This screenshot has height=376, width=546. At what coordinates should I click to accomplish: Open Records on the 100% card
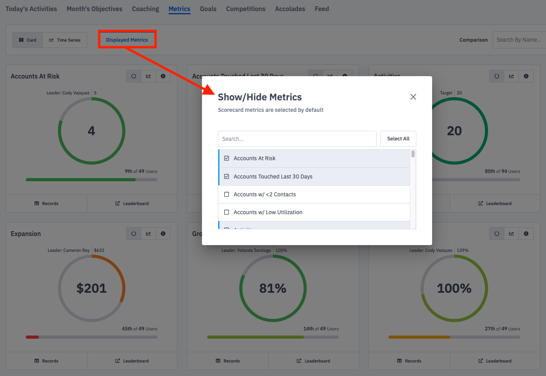tap(409, 361)
